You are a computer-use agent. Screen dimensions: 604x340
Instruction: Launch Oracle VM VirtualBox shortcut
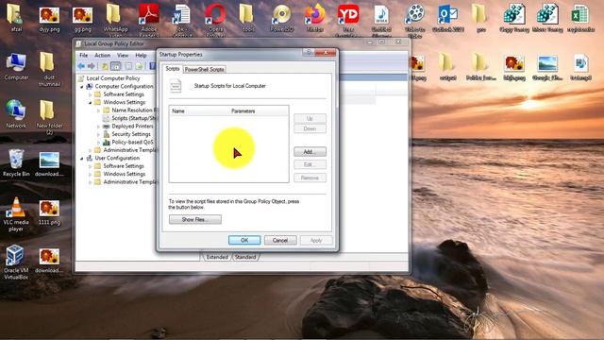point(16,263)
